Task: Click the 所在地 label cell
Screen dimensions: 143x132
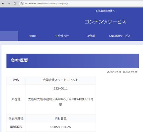Action: coord(16,99)
